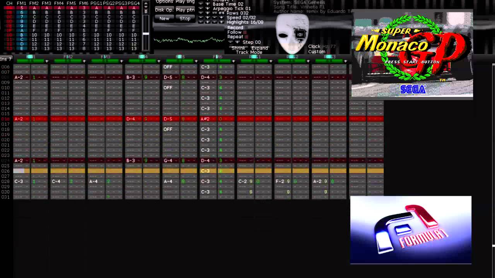Expand PSG3 channel with its plus sign
Image resolution: width=495 pixels, height=278 pixels.
345,61
